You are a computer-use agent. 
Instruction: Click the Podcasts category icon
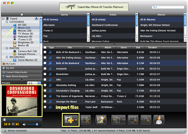coord(15,37)
